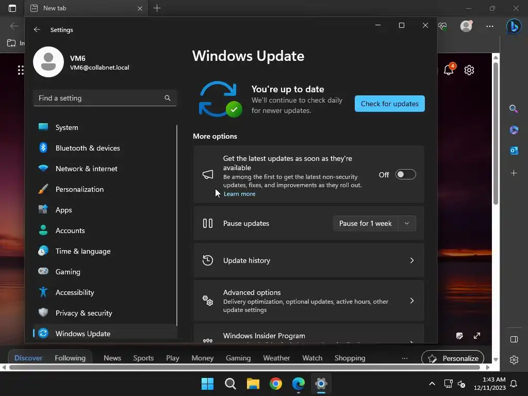This screenshot has height=396, width=528.
Task: Click the Settings back arrow
Action: pyautogui.click(x=37, y=29)
